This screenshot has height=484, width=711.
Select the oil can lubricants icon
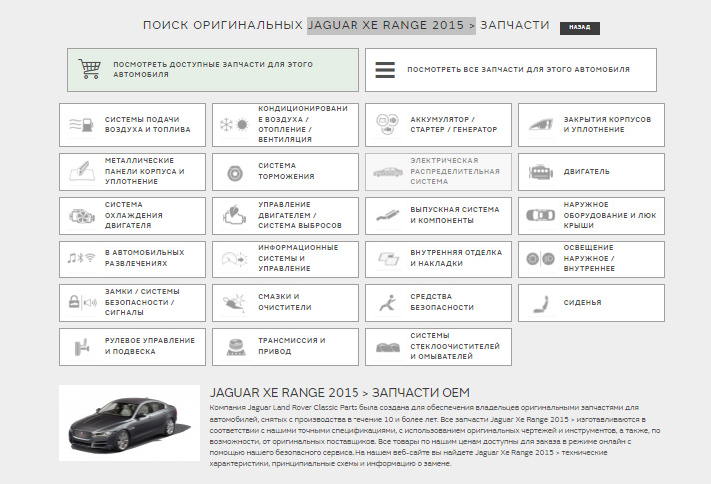[x=234, y=302]
